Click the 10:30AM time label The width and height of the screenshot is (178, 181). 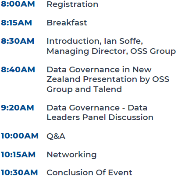[19, 173]
